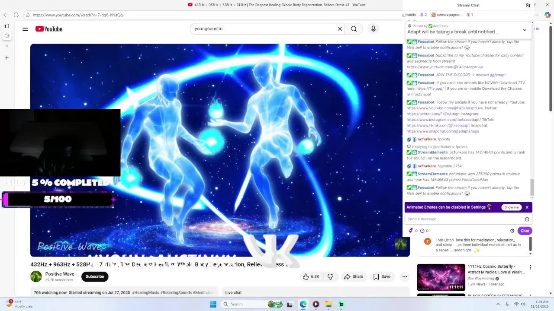
Task: Save the video to a playlist
Action: tap(382, 276)
